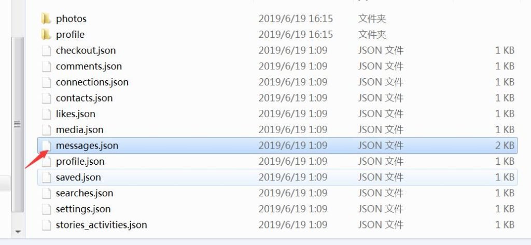
Task: Select the profile folder icon
Action: [46, 35]
